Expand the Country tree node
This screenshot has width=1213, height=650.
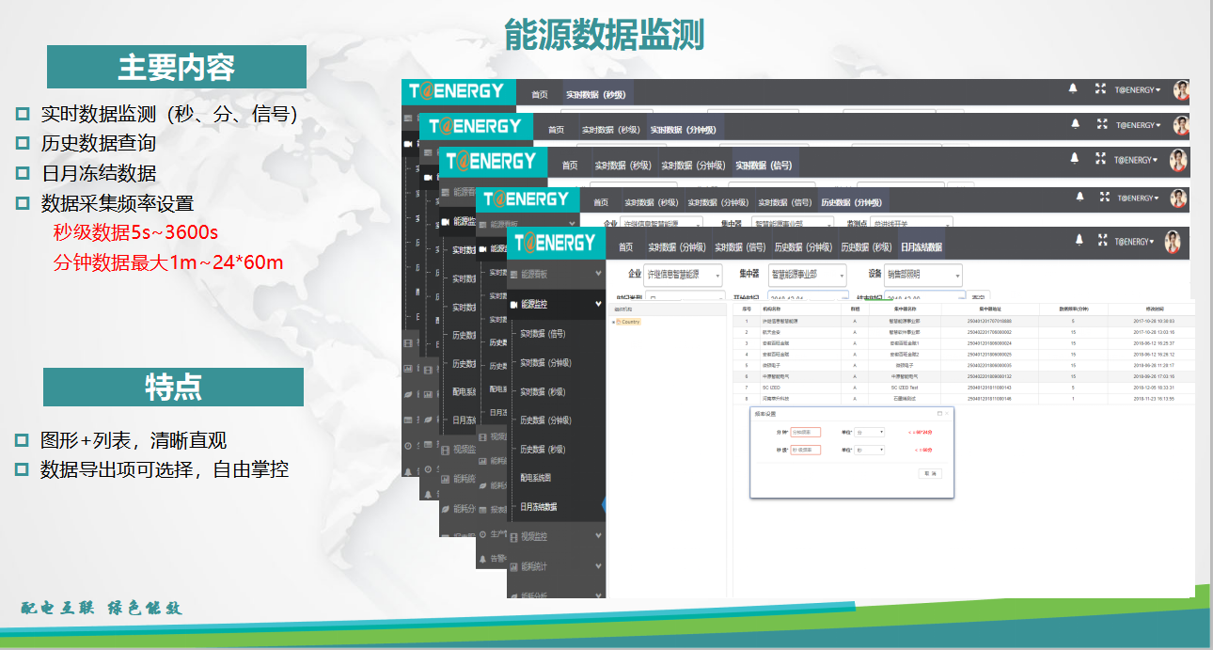click(x=613, y=322)
